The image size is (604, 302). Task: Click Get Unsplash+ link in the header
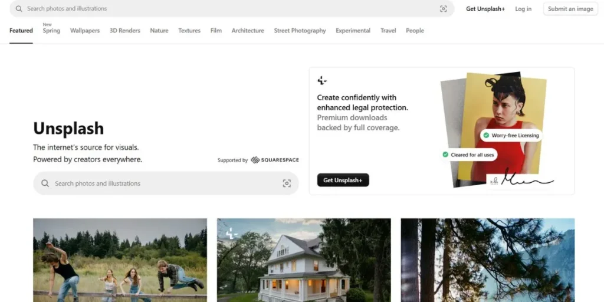point(485,9)
